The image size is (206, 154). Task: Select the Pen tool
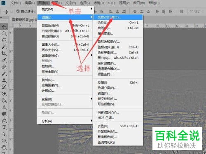click(4, 121)
